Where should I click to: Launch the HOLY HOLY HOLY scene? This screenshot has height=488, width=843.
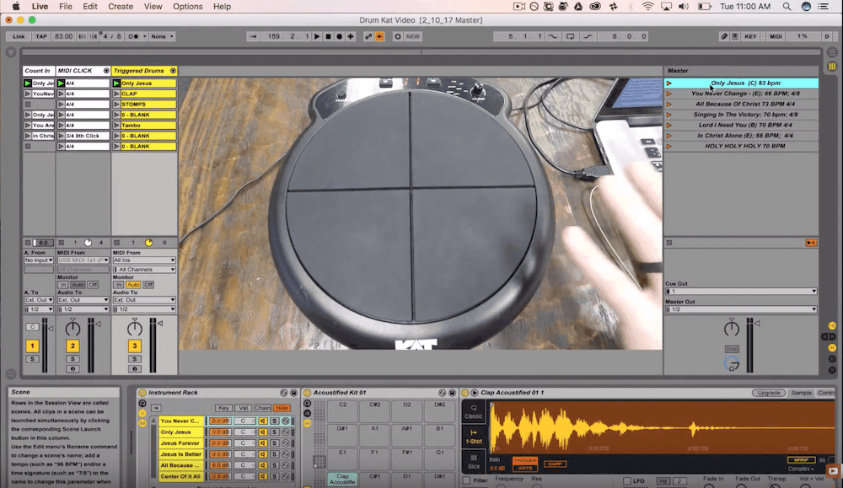point(668,146)
